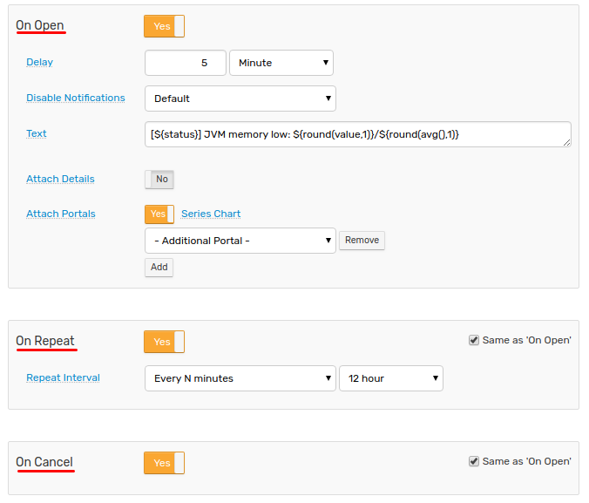Click the Add portal button
589x503 pixels.
pyautogui.click(x=159, y=268)
